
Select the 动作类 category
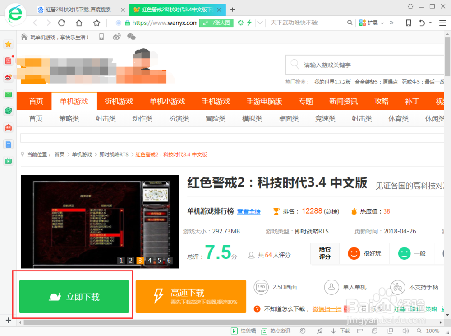(142, 119)
